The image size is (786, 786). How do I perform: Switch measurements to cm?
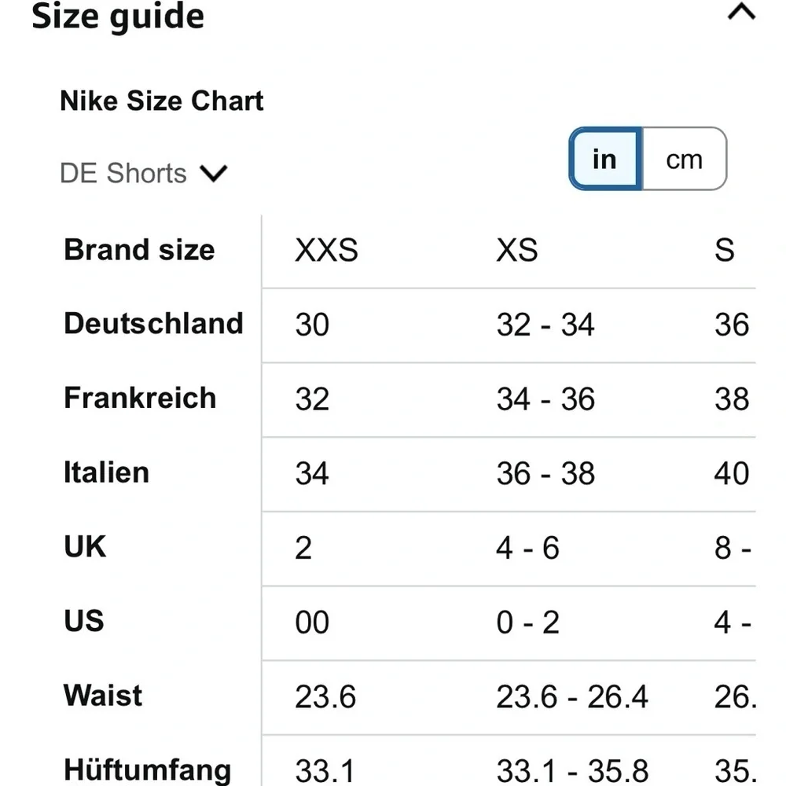[685, 159]
